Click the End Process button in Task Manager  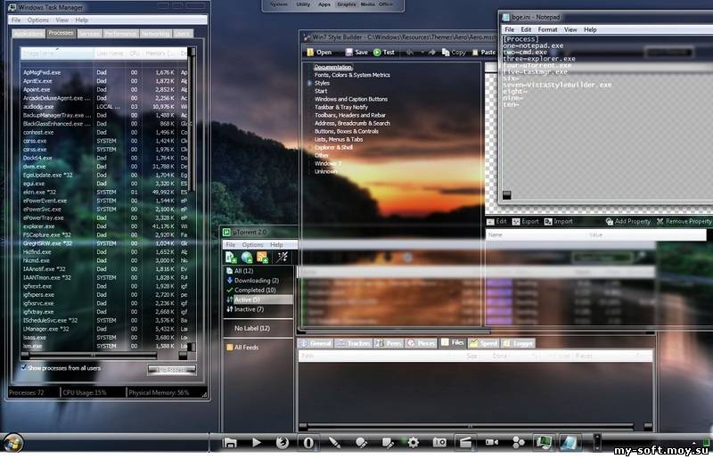point(172,369)
